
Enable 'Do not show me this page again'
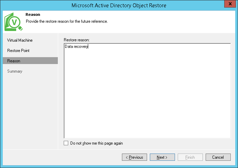[66, 143]
